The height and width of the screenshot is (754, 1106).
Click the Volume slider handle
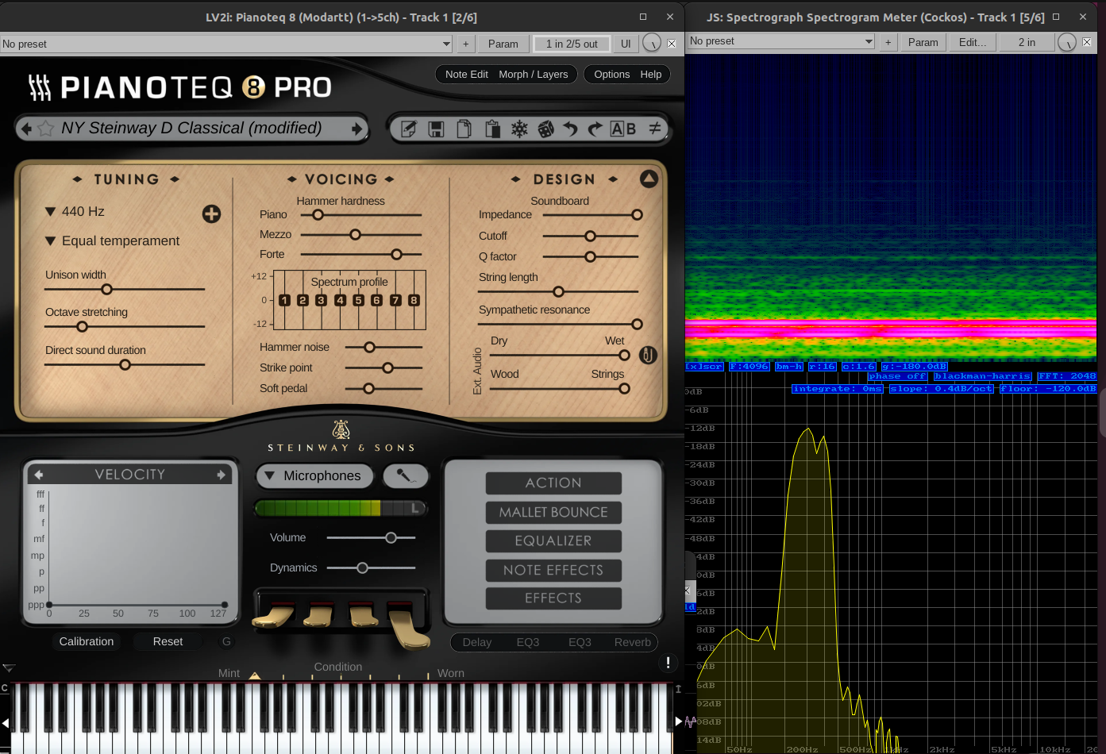[x=391, y=537]
